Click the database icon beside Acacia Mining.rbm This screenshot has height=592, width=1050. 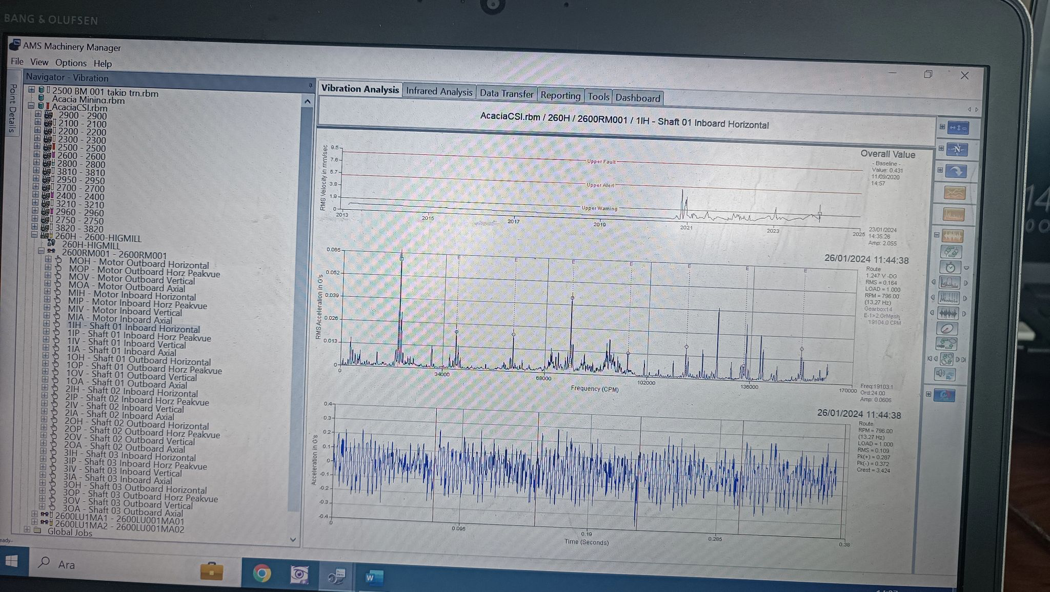(42, 98)
